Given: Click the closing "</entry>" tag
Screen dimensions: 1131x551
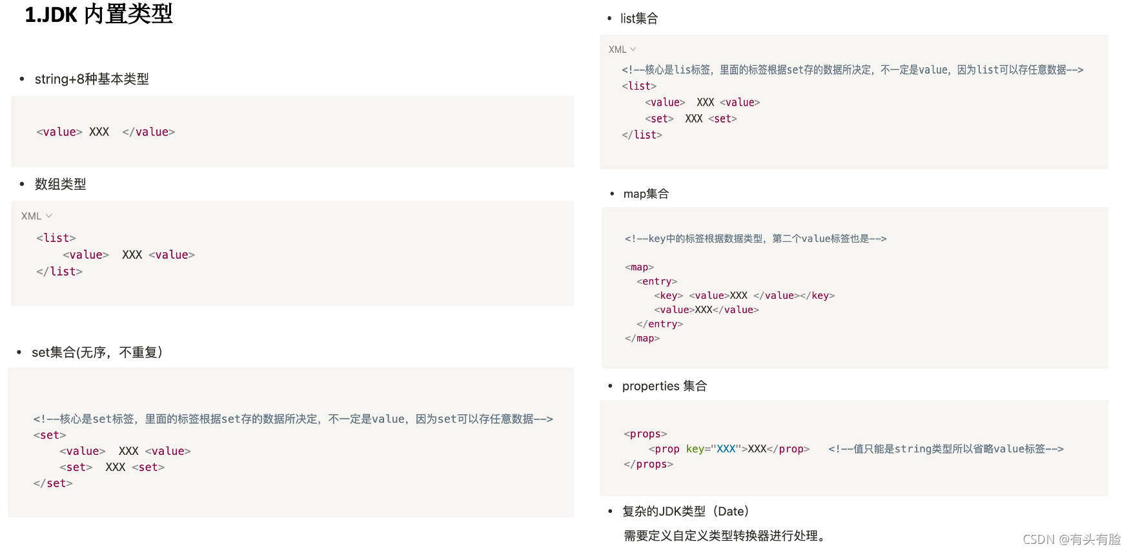Looking at the screenshot, I should click(660, 324).
